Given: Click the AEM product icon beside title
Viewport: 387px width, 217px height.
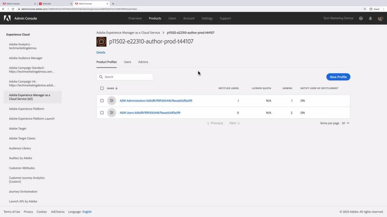Looking at the screenshot, I should [x=101, y=42].
